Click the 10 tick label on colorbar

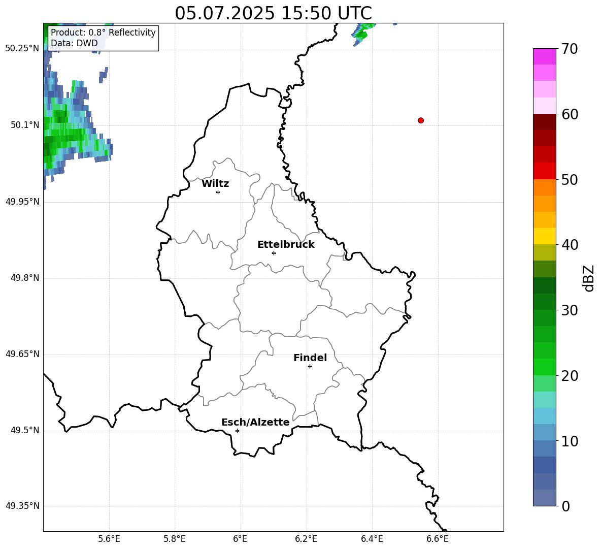click(570, 441)
